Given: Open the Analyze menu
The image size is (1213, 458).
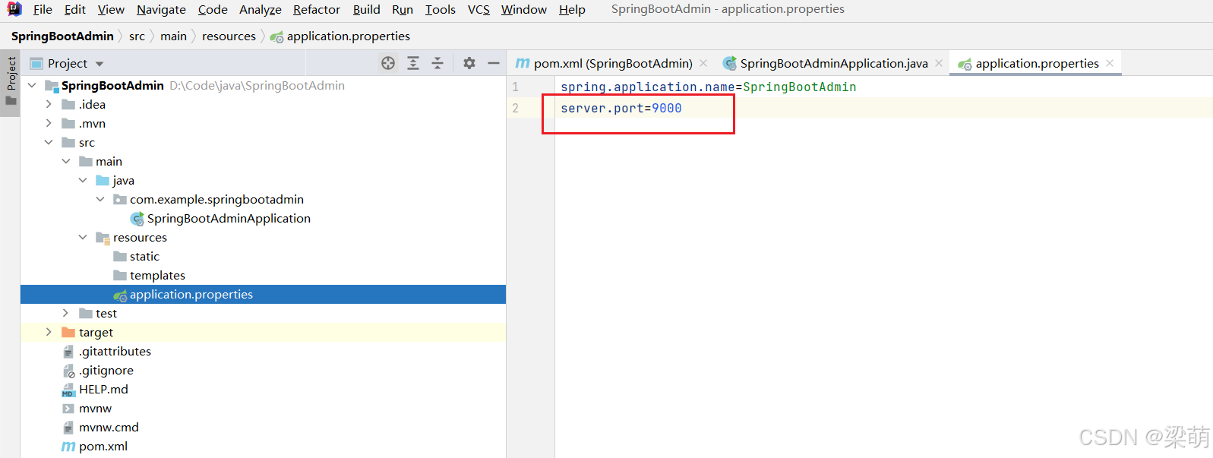Looking at the screenshot, I should (260, 9).
